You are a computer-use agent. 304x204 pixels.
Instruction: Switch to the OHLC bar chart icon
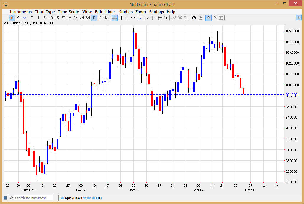pyautogui.click(x=18, y=18)
